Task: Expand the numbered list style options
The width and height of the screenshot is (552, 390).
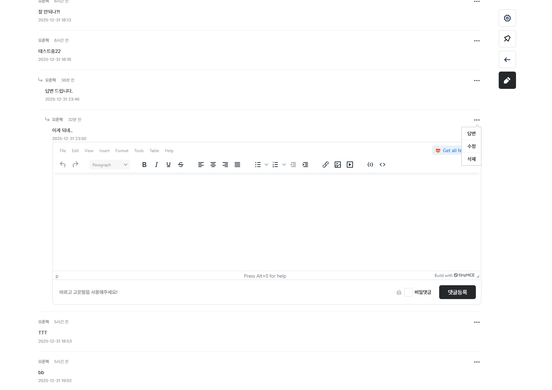Action: [x=284, y=165]
